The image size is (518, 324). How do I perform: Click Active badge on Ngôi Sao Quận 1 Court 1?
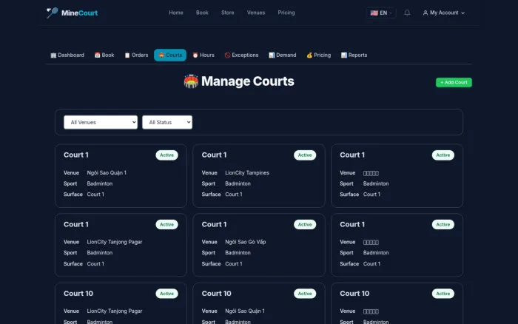166,155
